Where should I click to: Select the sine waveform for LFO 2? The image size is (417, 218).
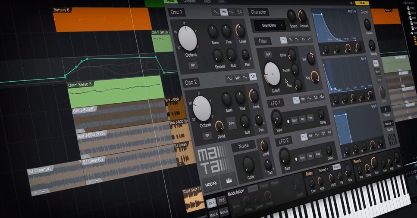[304, 136]
